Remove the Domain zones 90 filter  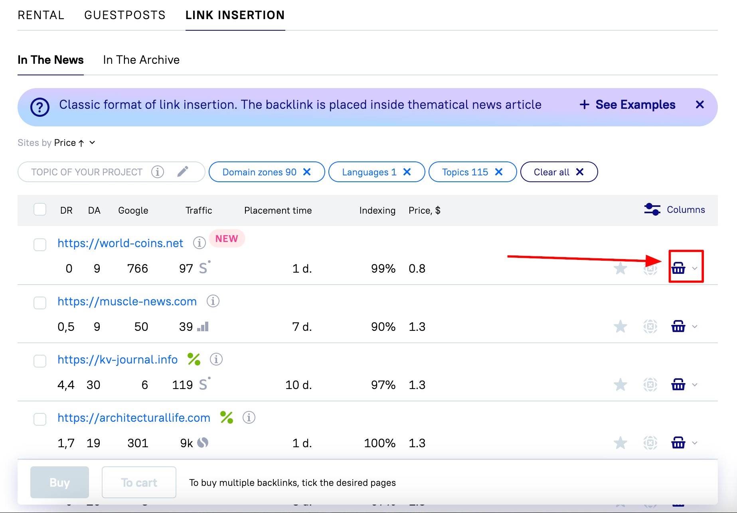tap(307, 172)
